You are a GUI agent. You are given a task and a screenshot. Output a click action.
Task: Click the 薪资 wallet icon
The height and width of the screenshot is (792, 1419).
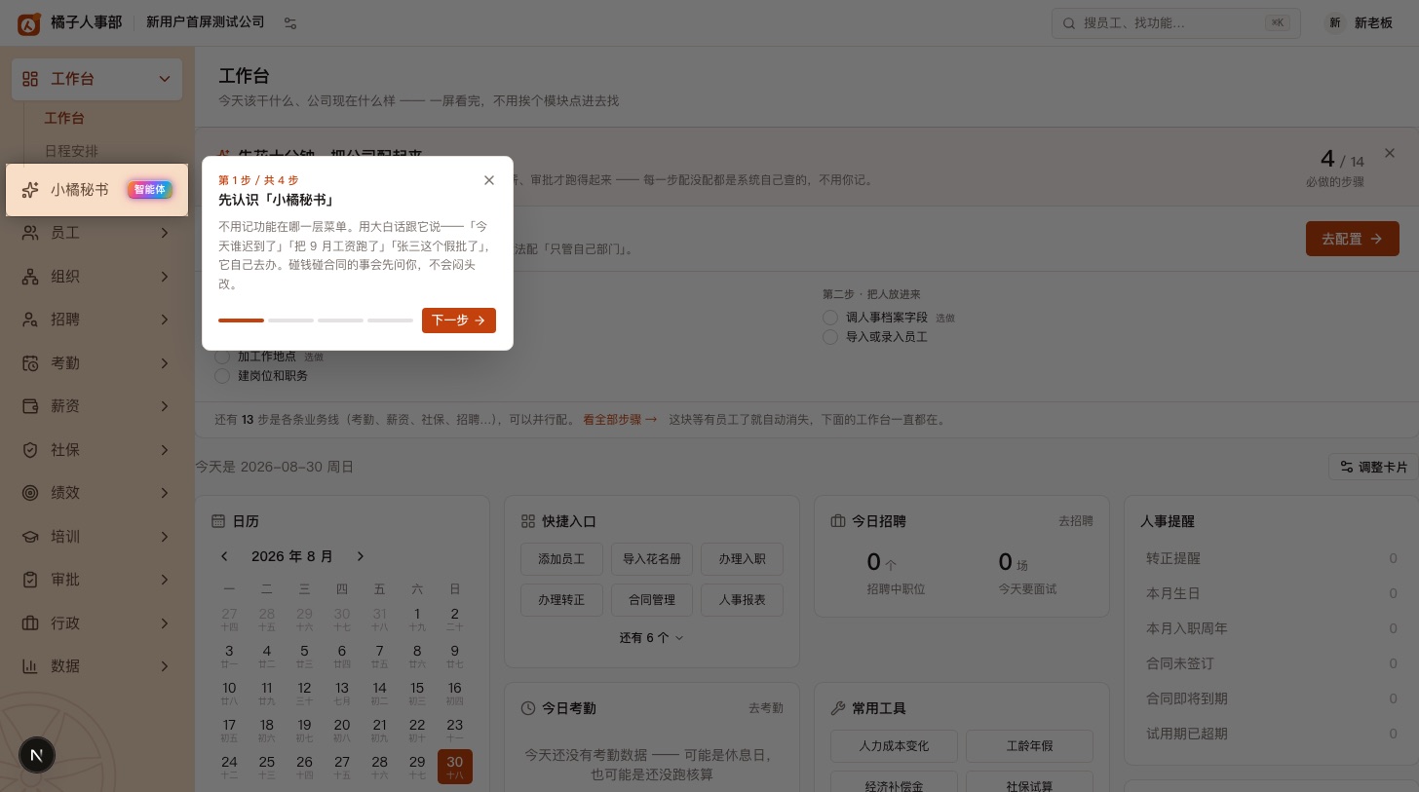point(30,406)
